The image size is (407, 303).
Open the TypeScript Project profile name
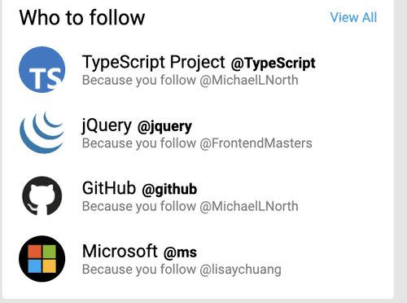tap(154, 62)
